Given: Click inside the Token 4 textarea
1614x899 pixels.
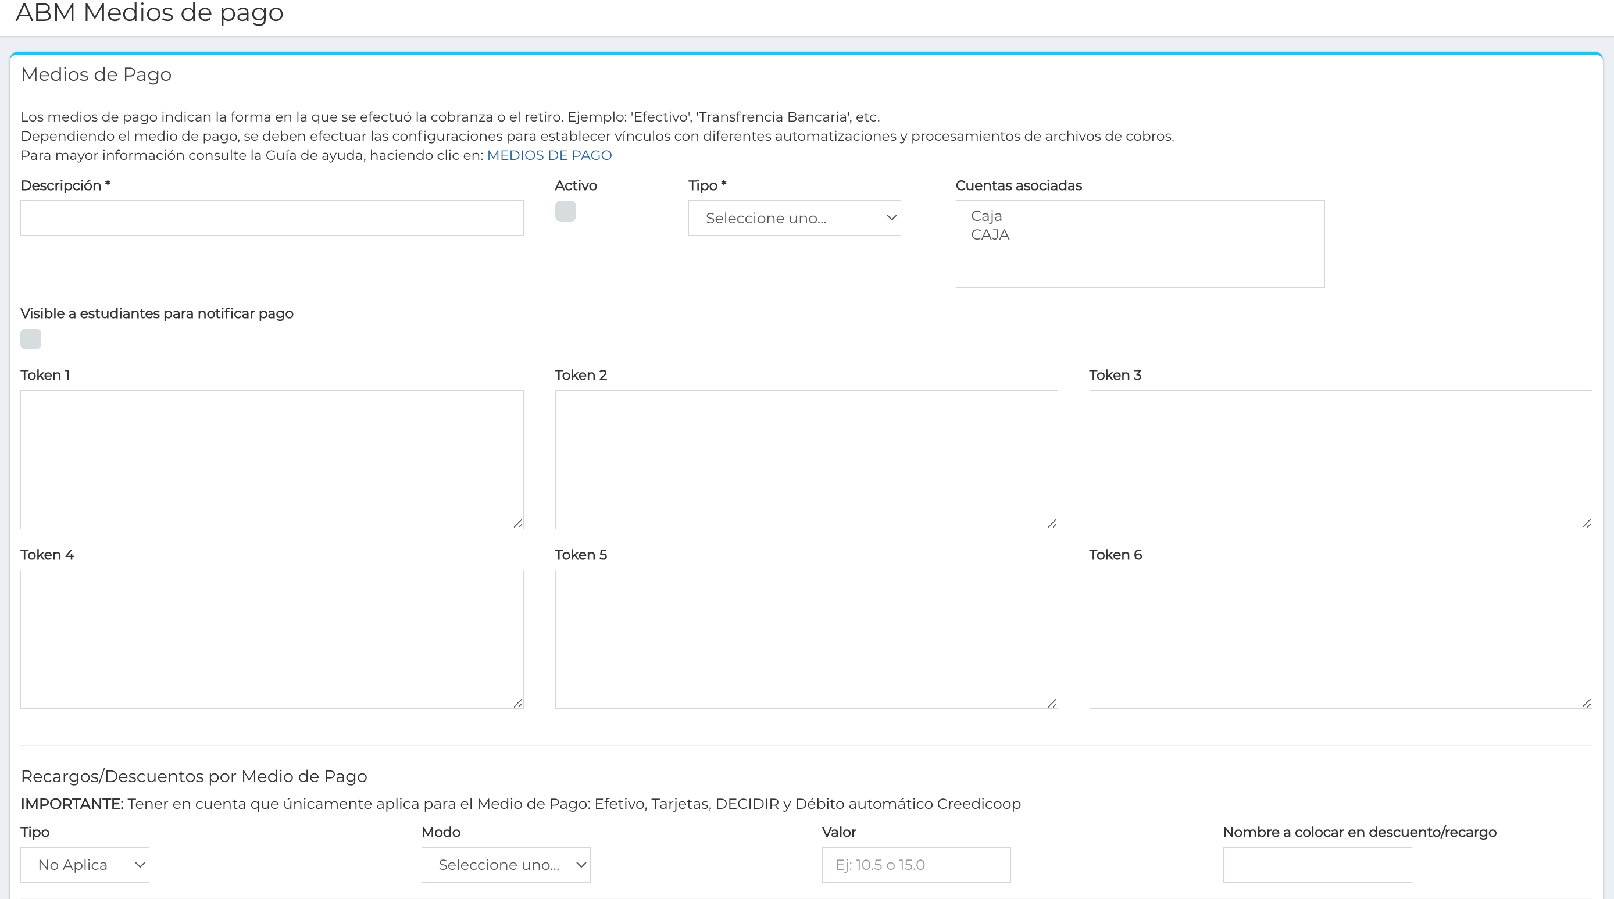Looking at the screenshot, I should click(272, 639).
